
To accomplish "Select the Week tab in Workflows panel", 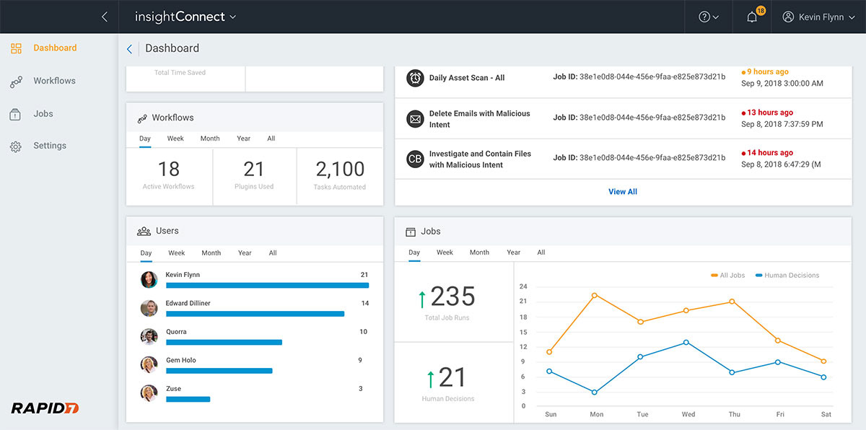I will pos(175,139).
